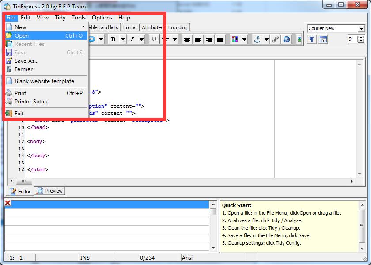
Task: Click the editor horizontal scrollbar thumb
Action: point(24,181)
